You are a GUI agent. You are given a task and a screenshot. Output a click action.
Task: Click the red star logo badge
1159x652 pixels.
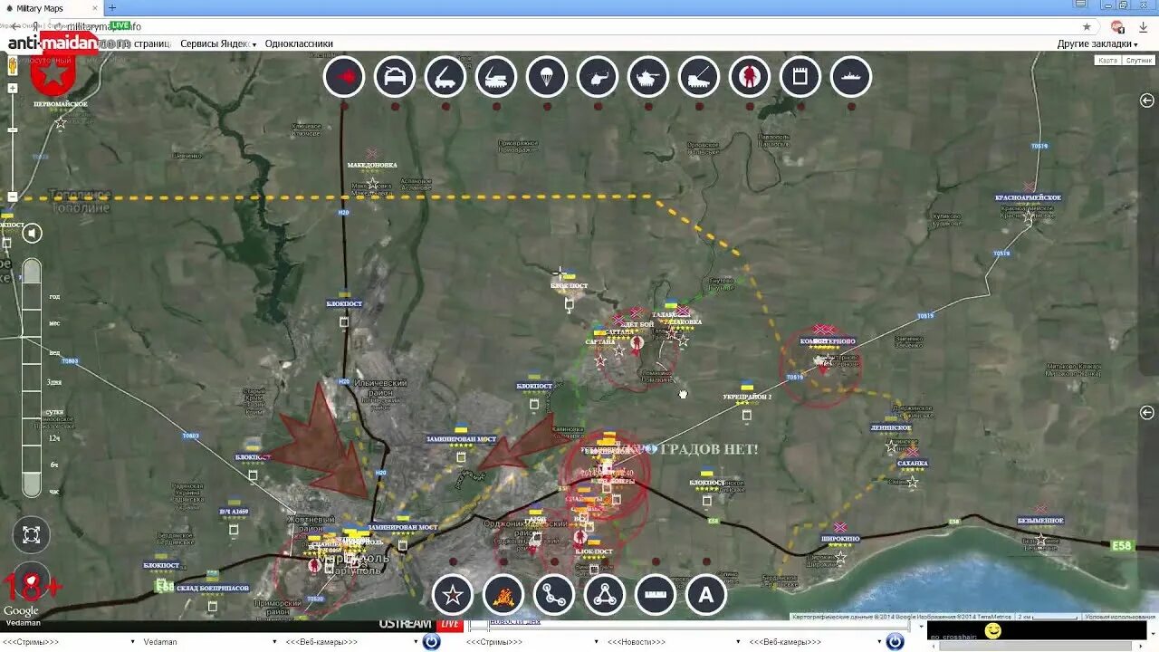click(x=53, y=74)
